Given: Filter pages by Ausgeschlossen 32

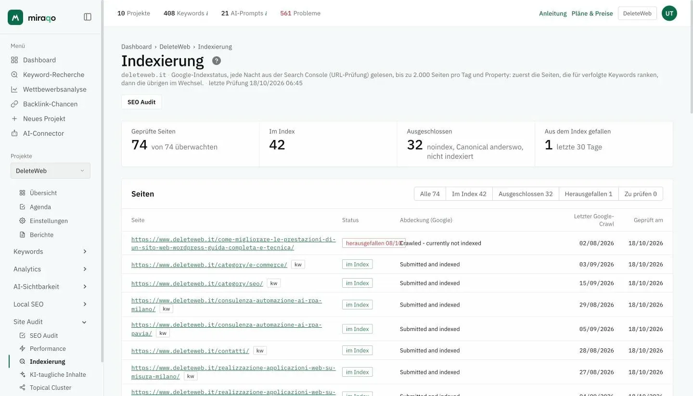Looking at the screenshot, I should (526, 194).
